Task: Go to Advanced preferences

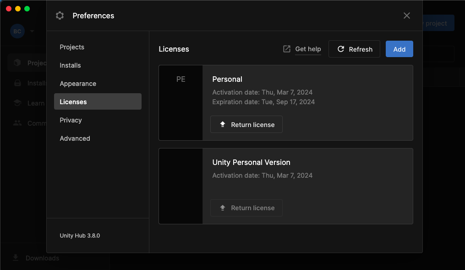Action: point(98,138)
